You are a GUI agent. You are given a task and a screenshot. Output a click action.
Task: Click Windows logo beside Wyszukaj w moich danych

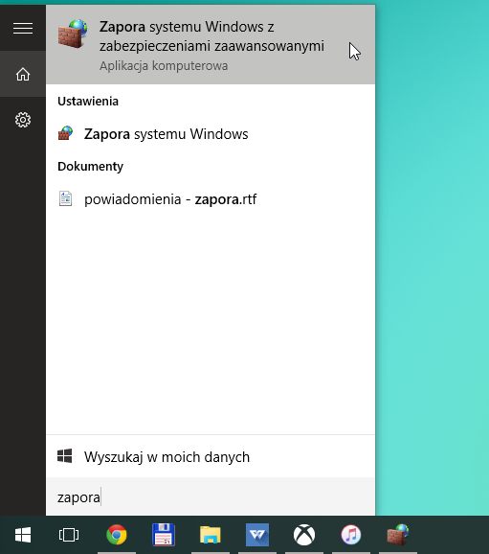coord(64,456)
